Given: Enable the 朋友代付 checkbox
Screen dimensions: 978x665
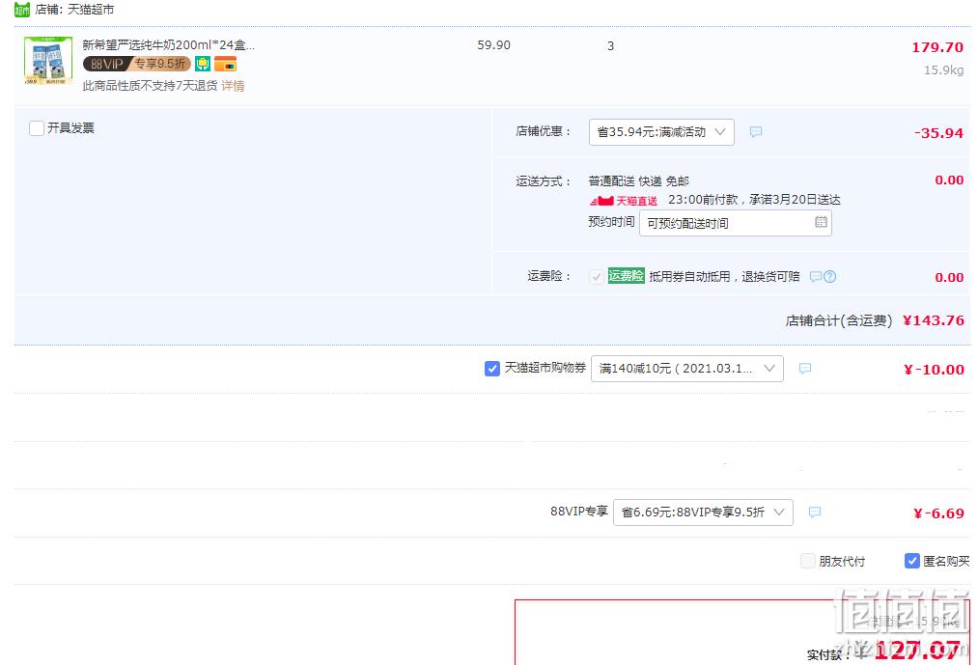Looking at the screenshot, I should coord(808,561).
